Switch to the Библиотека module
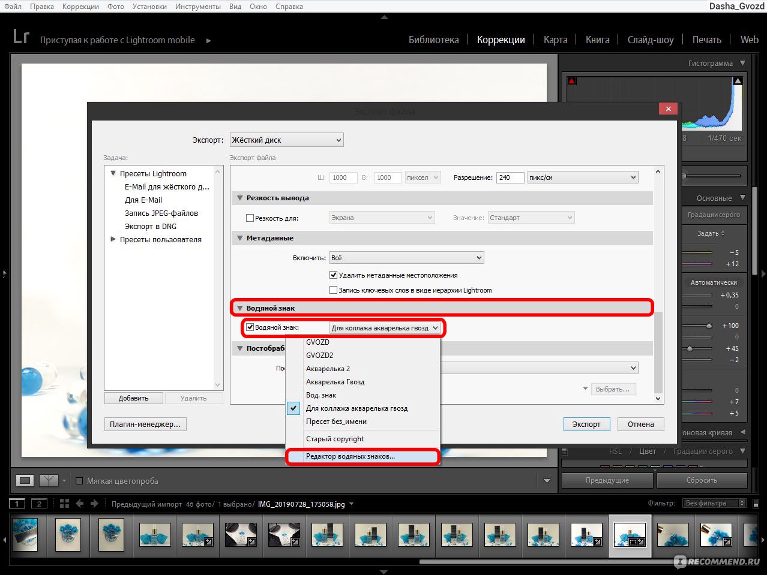Image resolution: width=767 pixels, height=575 pixels. 433,40
